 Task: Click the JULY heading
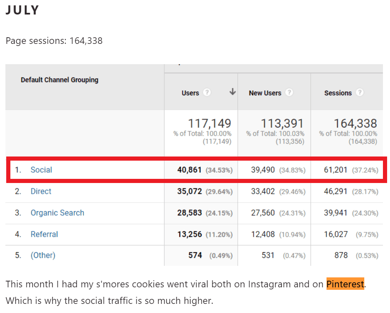[x=22, y=10]
